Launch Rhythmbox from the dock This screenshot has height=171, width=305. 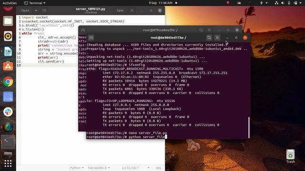(8, 36)
